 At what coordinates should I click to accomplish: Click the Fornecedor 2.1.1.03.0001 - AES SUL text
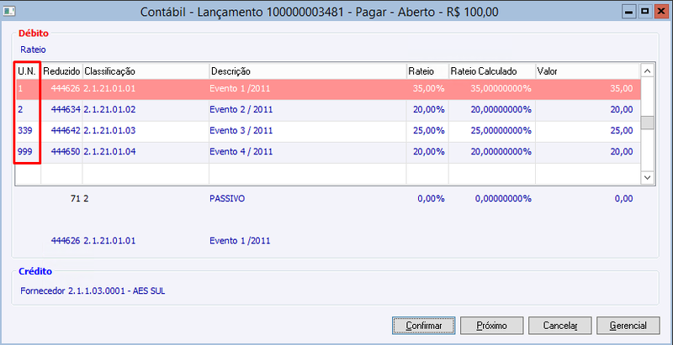(93, 291)
